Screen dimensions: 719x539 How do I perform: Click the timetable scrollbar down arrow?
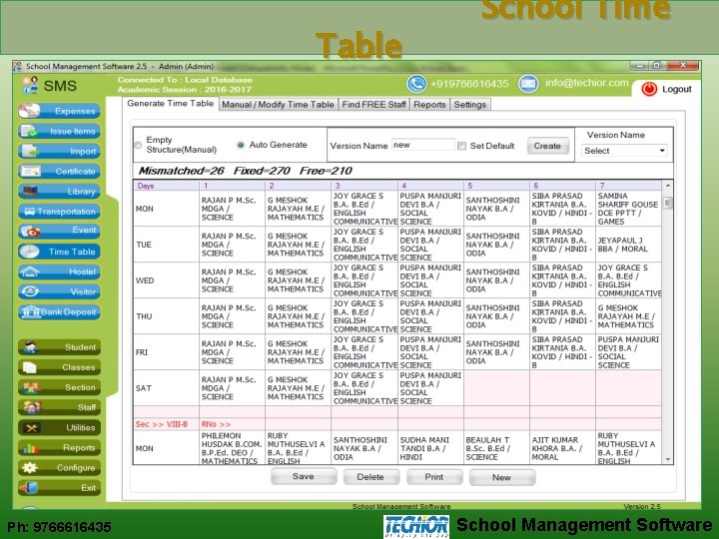(668, 459)
